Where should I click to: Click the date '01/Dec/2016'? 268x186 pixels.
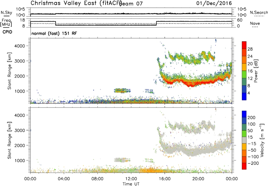[x=214, y=3]
